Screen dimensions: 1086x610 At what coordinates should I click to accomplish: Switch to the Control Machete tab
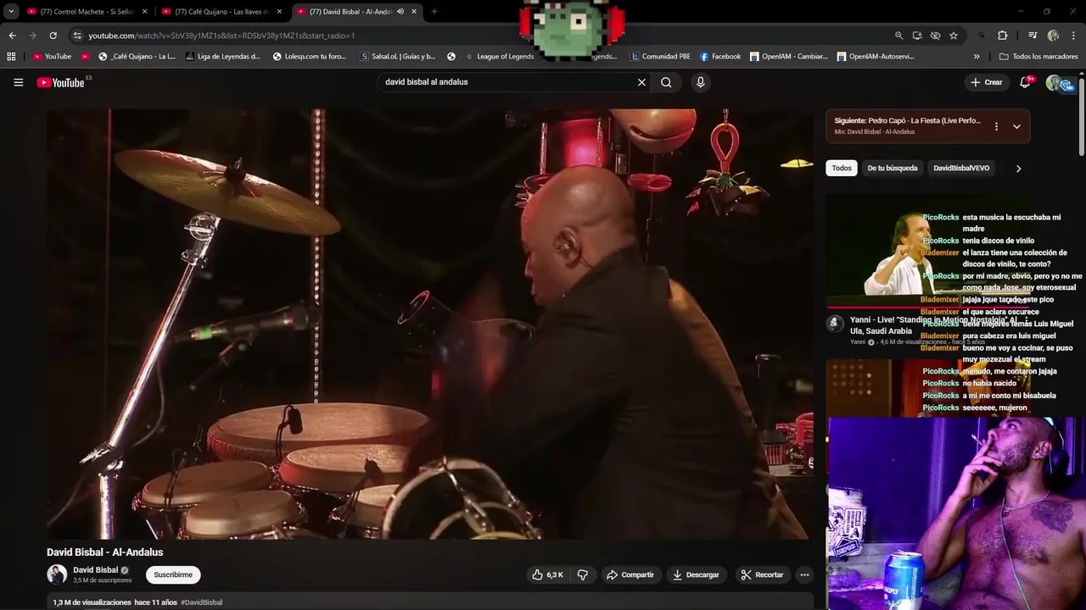(87, 12)
